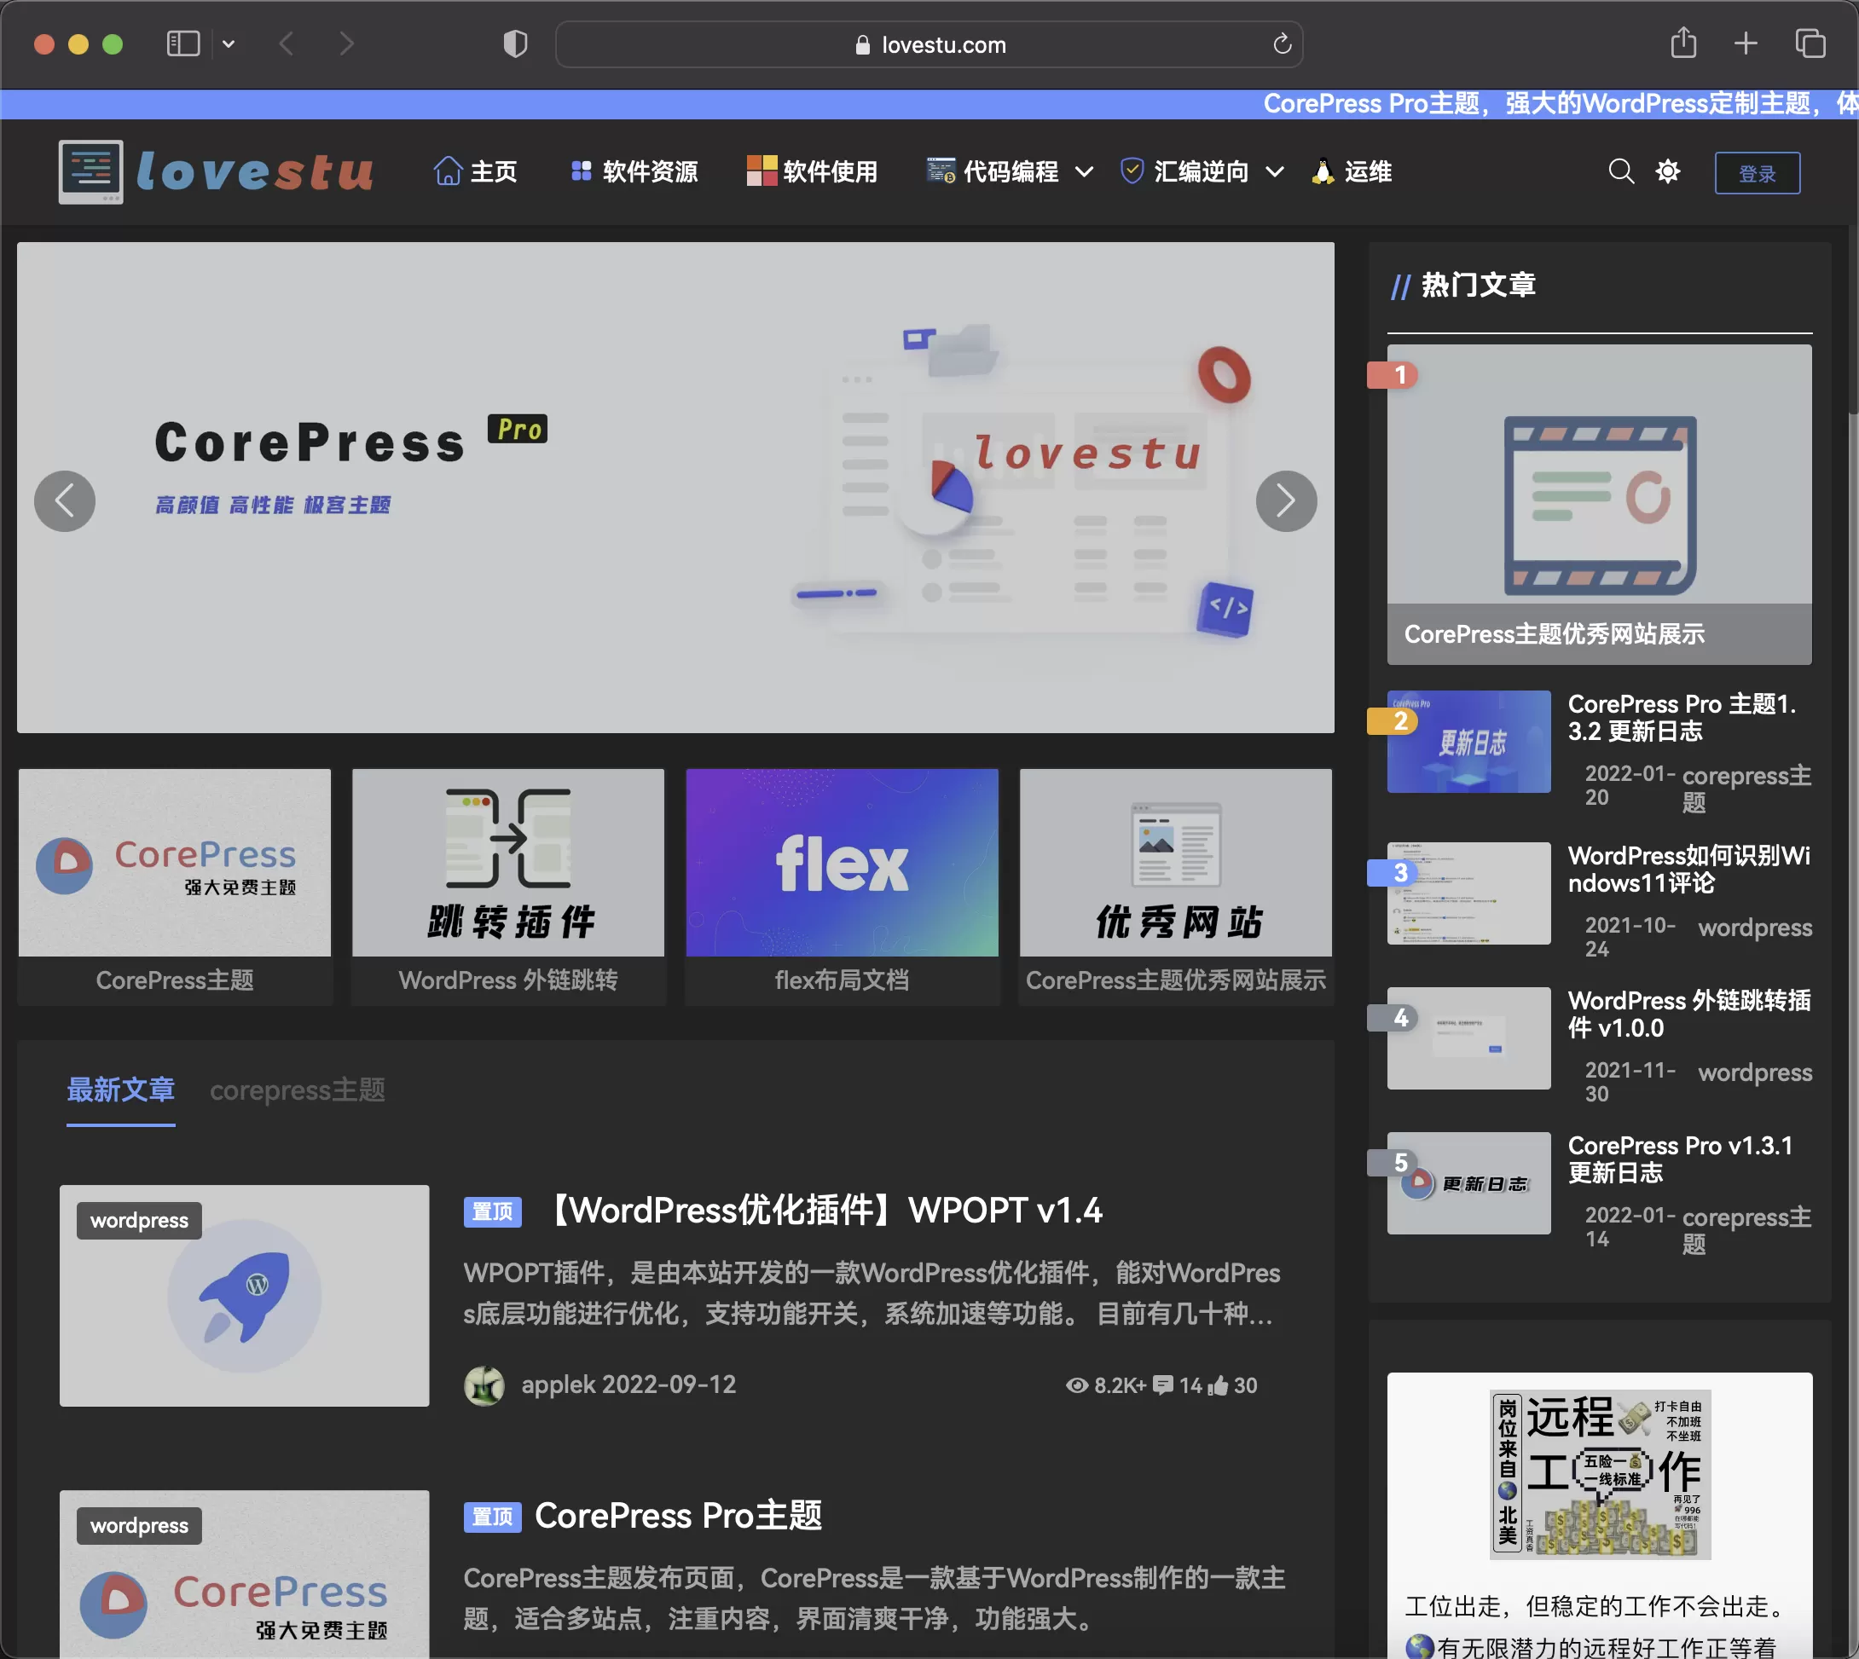Open the Safari share icon
The height and width of the screenshot is (1659, 1859).
(1683, 43)
